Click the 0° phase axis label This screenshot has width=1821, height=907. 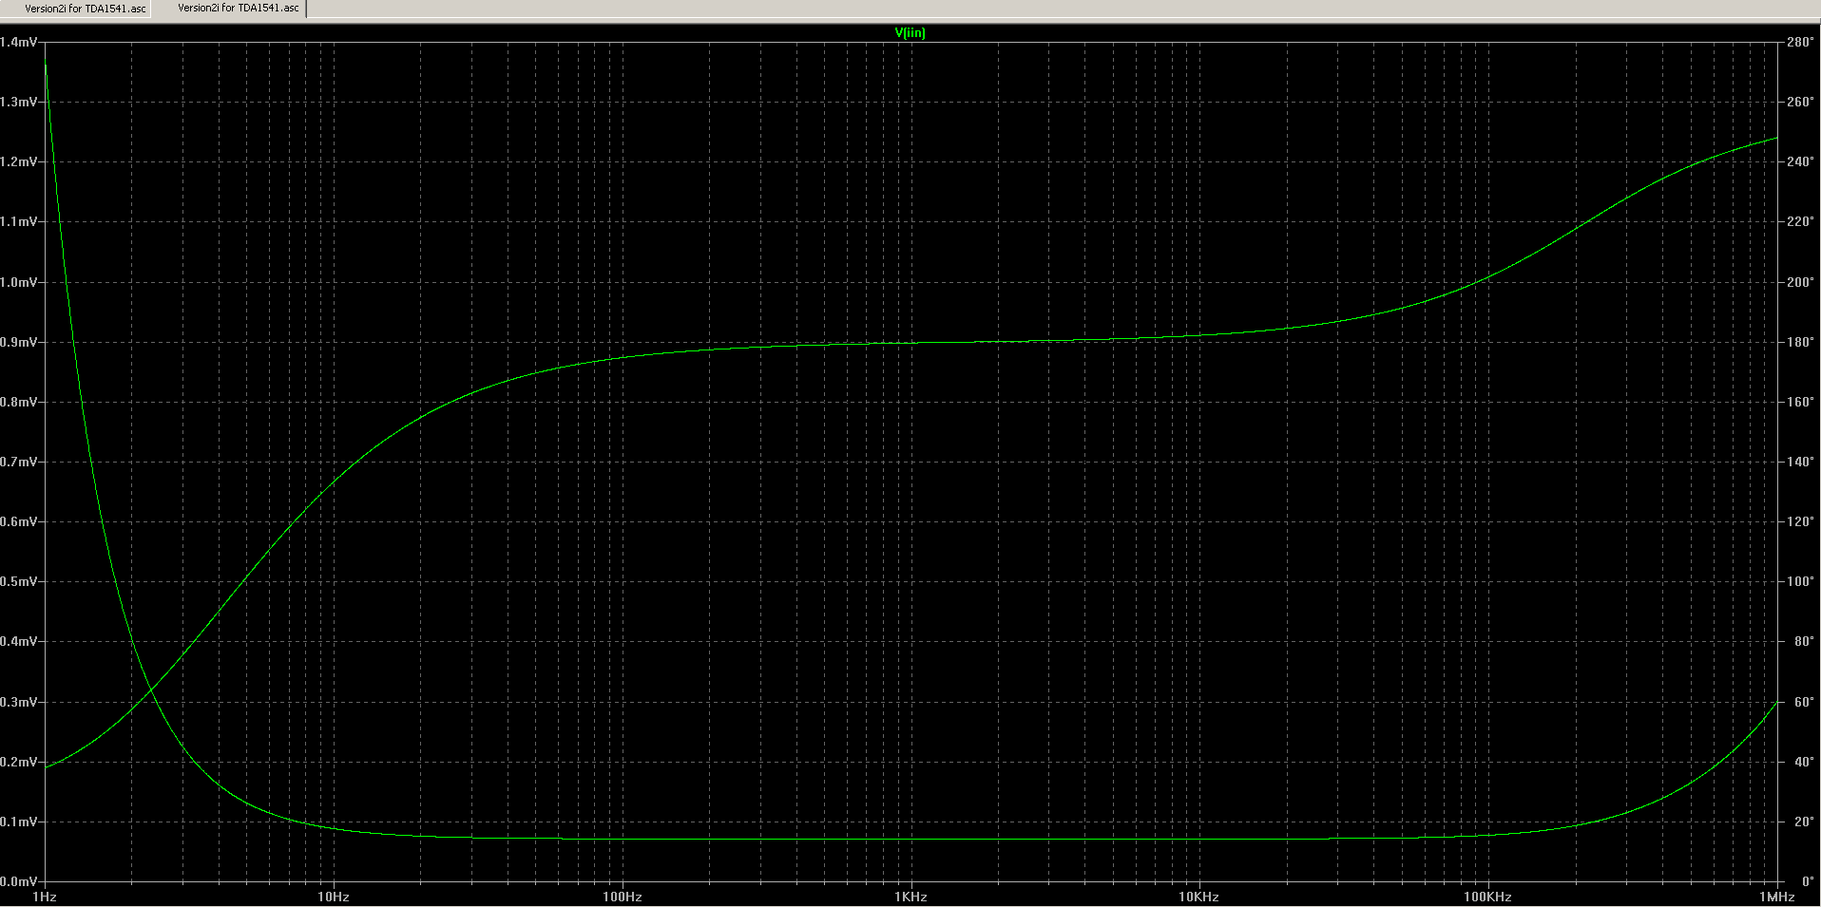tap(1807, 881)
